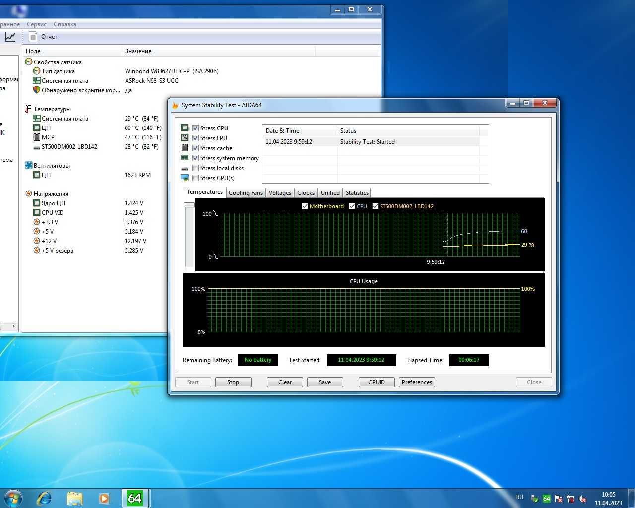The width and height of the screenshot is (635, 508).
Task: Click the graph icon in AIDA64 toolbar
Action: click(x=10, y=37)
